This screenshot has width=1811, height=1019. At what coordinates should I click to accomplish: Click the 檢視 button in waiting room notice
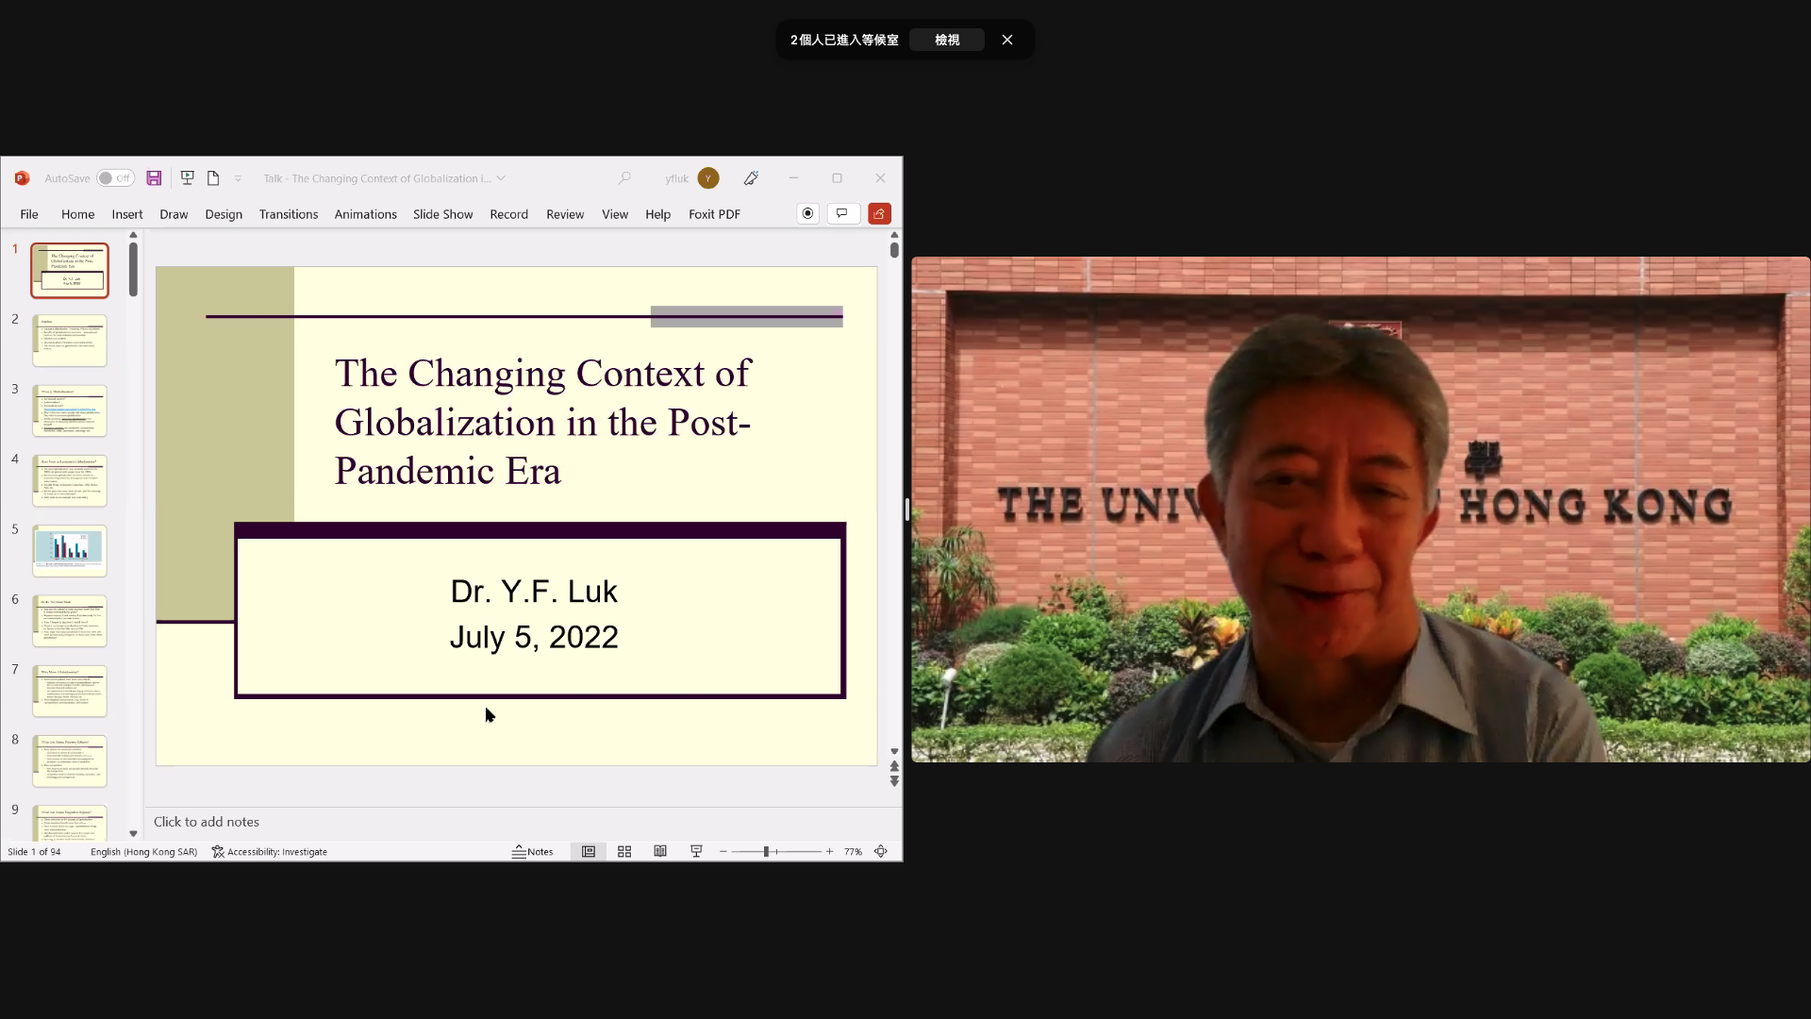(947, 40)
